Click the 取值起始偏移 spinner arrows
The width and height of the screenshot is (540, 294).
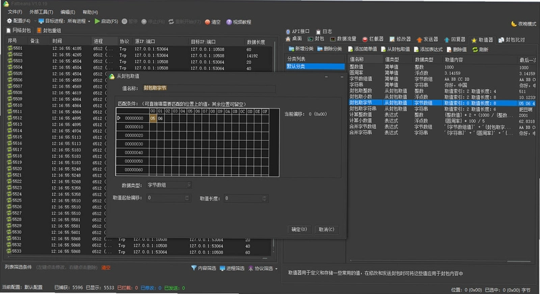(187, 198)
